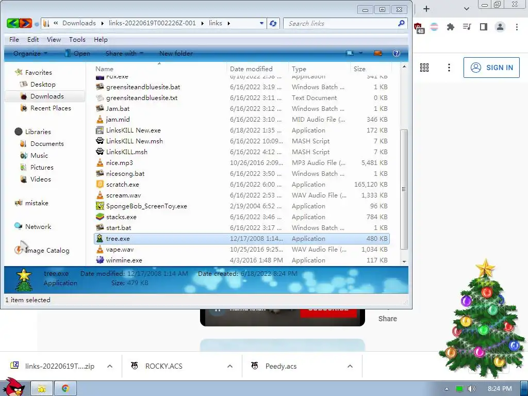Select the scratch.exe icon

100,184
